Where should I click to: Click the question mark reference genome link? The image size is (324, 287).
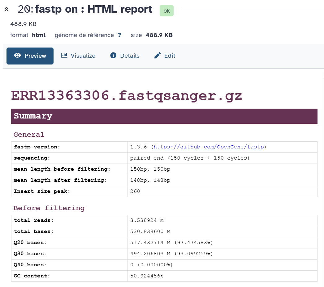(x=119, y=35)
